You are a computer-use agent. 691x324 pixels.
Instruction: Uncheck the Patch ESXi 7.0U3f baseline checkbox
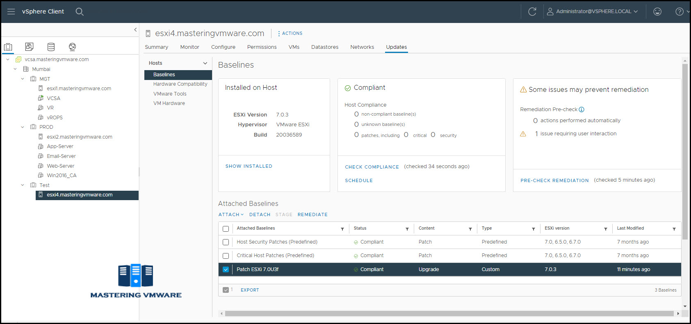[x=226, y=269]
